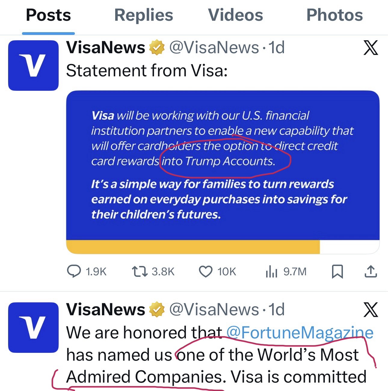388x391 pixels.
Task: Open the @FortuneMagazine mention link
Action: pos(300,333)
